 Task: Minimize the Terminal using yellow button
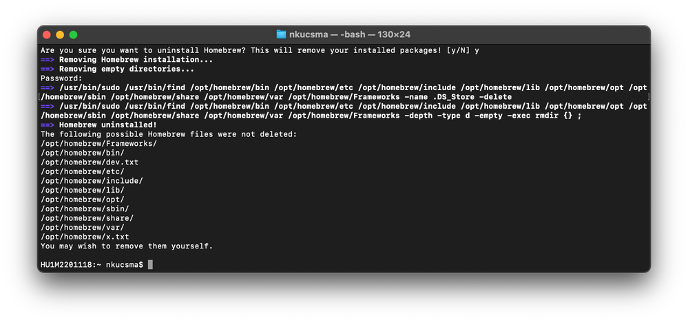tap(60, 34)
